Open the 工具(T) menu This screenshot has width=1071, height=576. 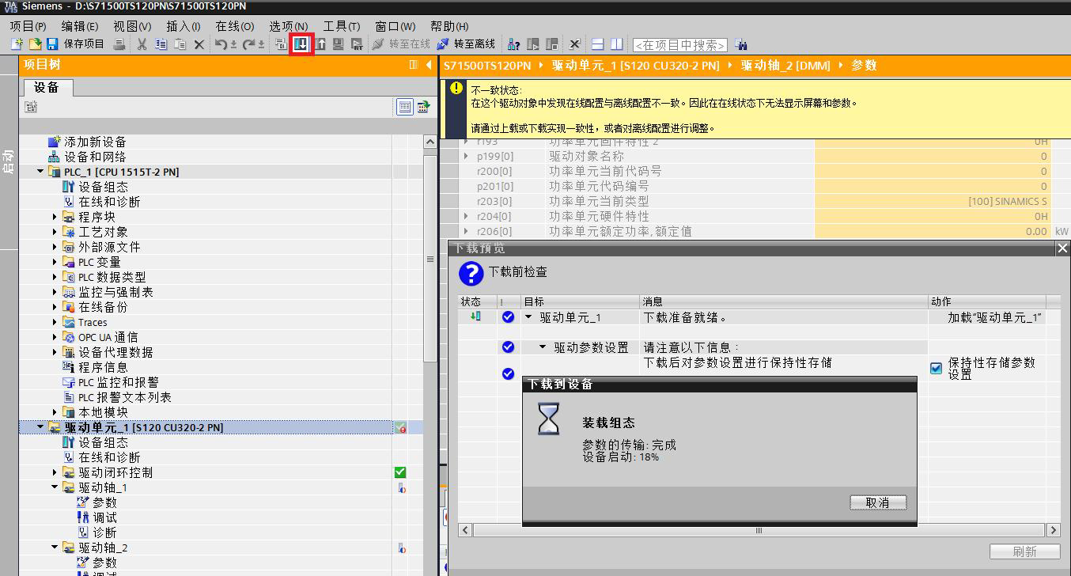click(342, 26)
